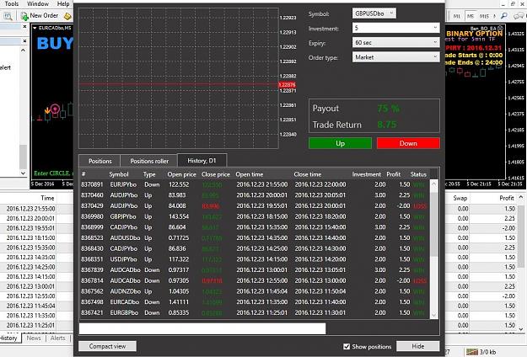The width and height of the screenshot is (527, 357).
Task: Select history row 8370460 AUDJPYbo
Action: pos(254,195)
